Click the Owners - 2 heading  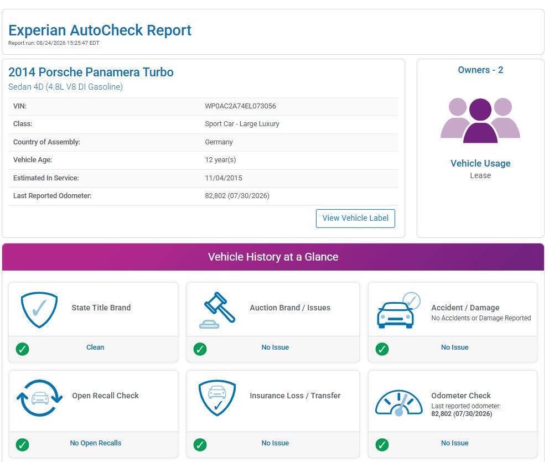(480, 70)
